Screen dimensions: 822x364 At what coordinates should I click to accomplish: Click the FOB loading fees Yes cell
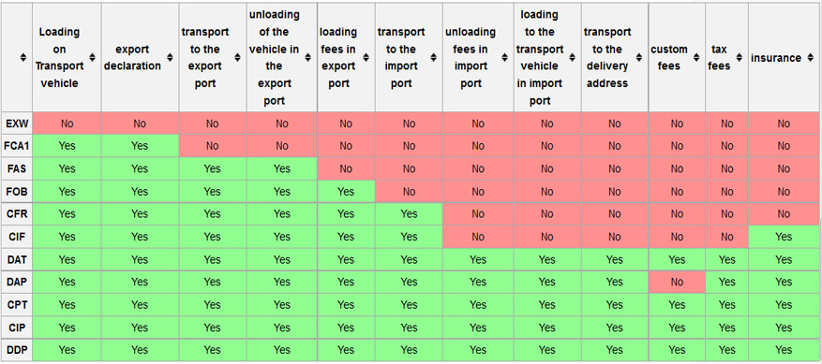coord(346,192)
